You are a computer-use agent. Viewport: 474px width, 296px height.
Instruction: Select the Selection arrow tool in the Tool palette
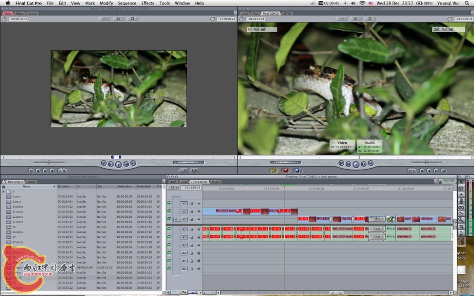[x=461, y=182]
